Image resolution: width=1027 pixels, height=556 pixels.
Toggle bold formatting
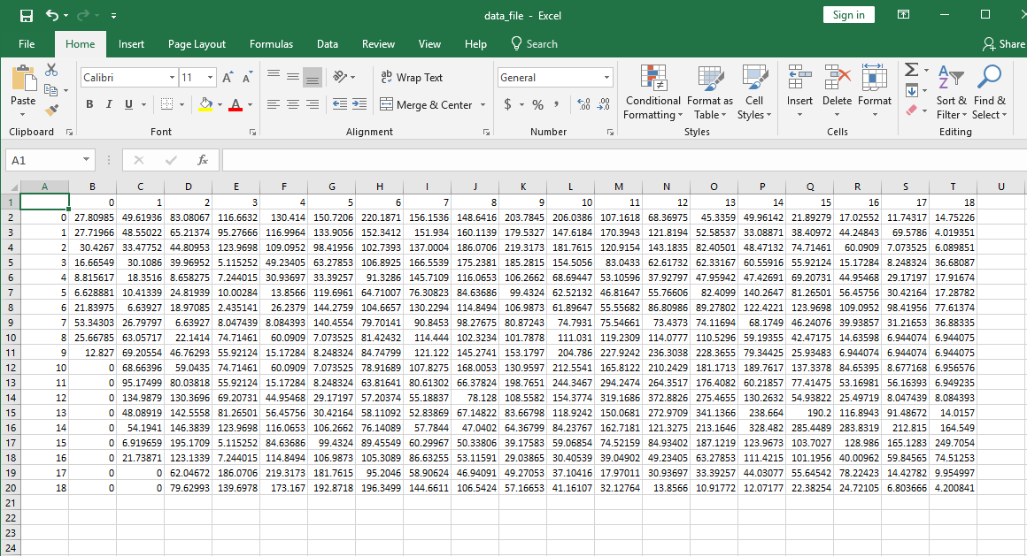click(x=89, y=104)
